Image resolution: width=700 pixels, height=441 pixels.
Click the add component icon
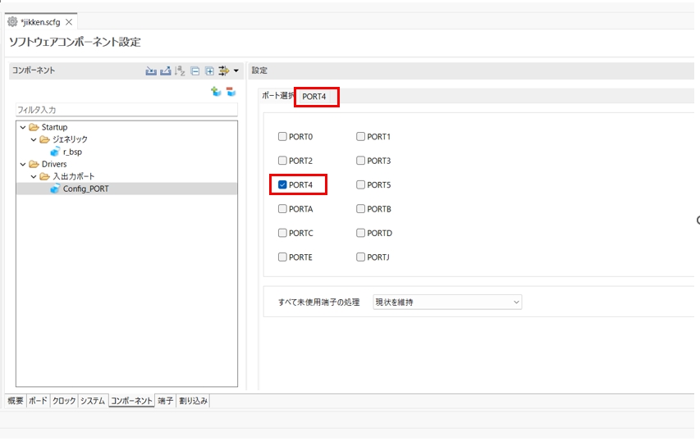point(216,92)
